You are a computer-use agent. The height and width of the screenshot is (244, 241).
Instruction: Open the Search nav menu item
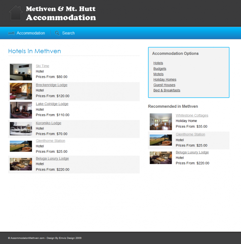tap(68, 33)
